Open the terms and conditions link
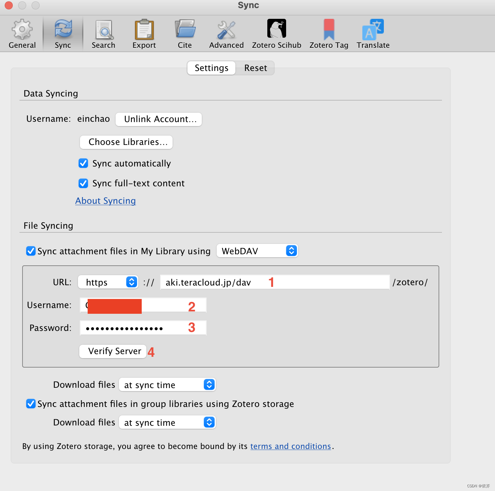Image resolution: width=495 pixels, height=491 pixels. 291,446
